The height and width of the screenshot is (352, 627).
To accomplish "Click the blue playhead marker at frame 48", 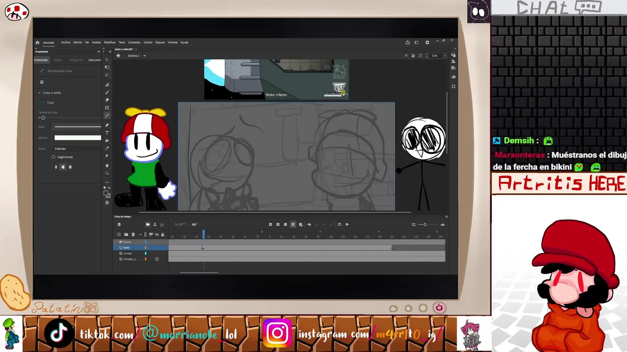I will (204, 235).
